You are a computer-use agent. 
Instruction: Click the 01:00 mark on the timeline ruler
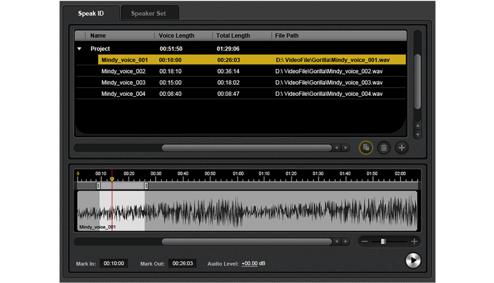pyautogui.click(x=238, y=174)
